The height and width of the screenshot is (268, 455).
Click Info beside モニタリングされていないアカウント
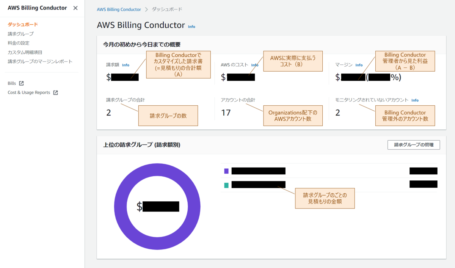[415, 100]
